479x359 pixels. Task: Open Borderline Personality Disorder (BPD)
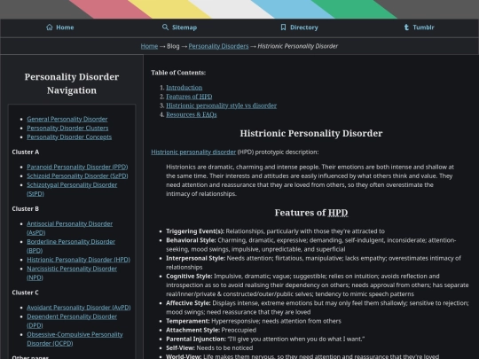pos(71,246)
